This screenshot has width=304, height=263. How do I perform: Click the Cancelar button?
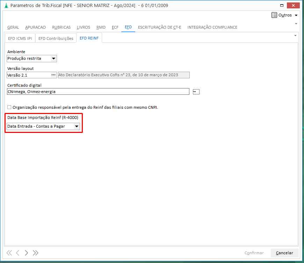point(284,253)
